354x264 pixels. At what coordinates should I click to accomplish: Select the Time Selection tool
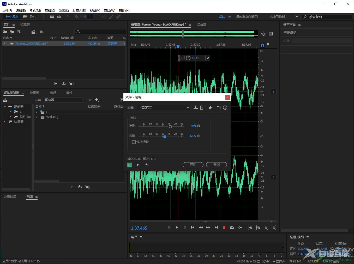coord(90,16)
